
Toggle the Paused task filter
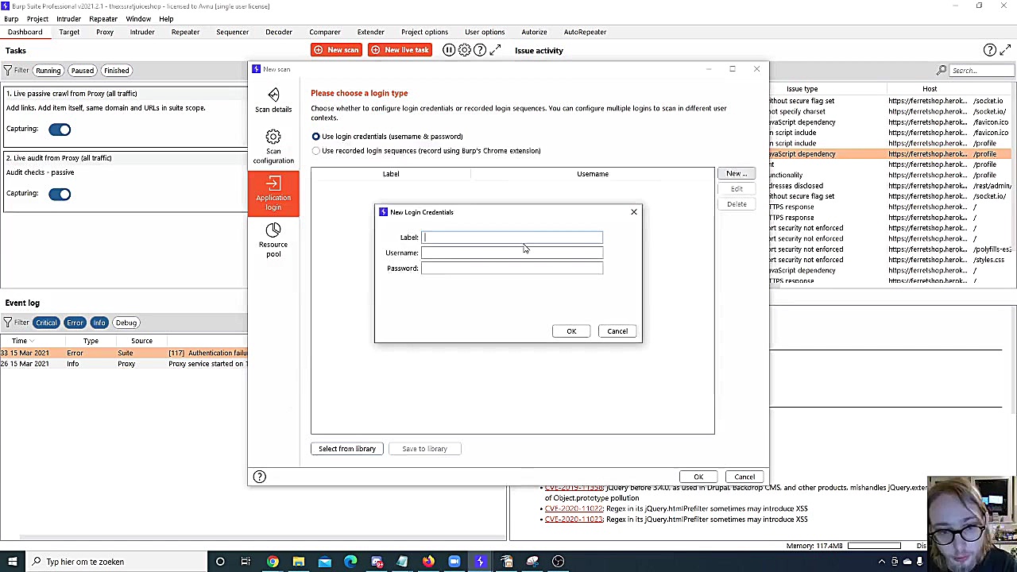83,71
